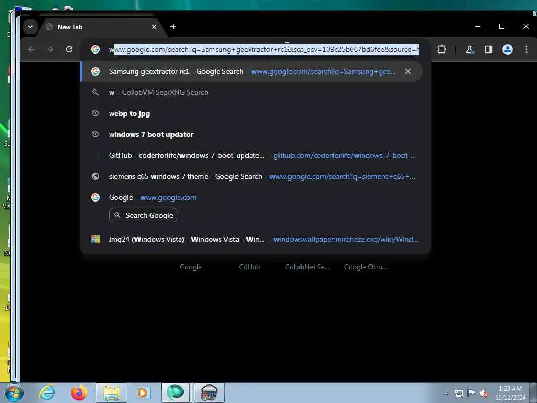Select Samsung geextractor rc1 Google Search suggestion
537x403 pixels.
coord(251,71)
